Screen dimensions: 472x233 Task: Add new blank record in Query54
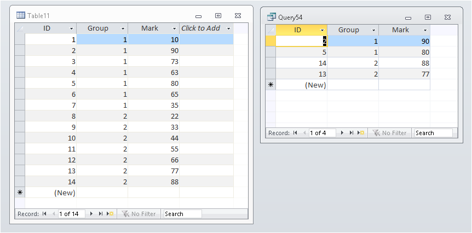click(x=361, y=133)
